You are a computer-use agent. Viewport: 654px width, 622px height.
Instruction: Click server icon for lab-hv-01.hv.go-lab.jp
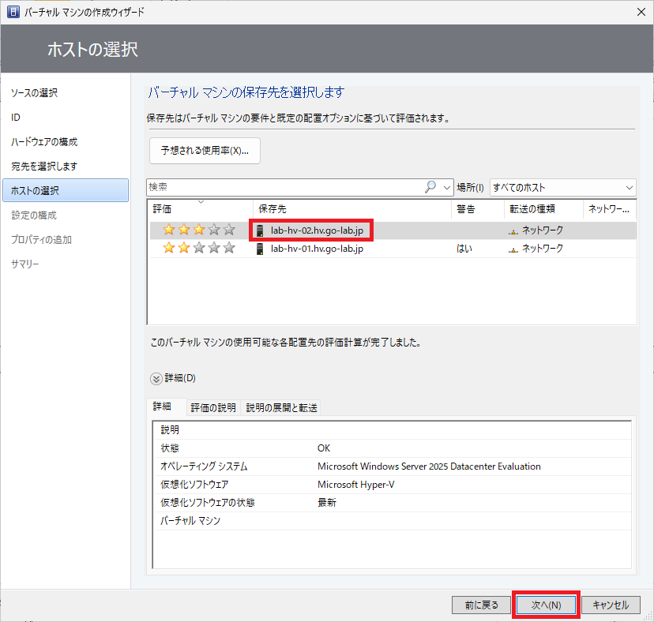click(260, 249)
